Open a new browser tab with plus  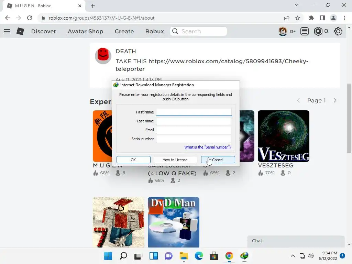coord(93,6)
